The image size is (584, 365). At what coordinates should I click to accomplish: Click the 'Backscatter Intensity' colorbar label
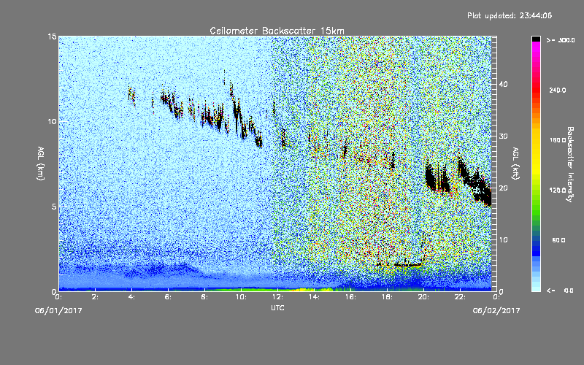tap(570, 164)
